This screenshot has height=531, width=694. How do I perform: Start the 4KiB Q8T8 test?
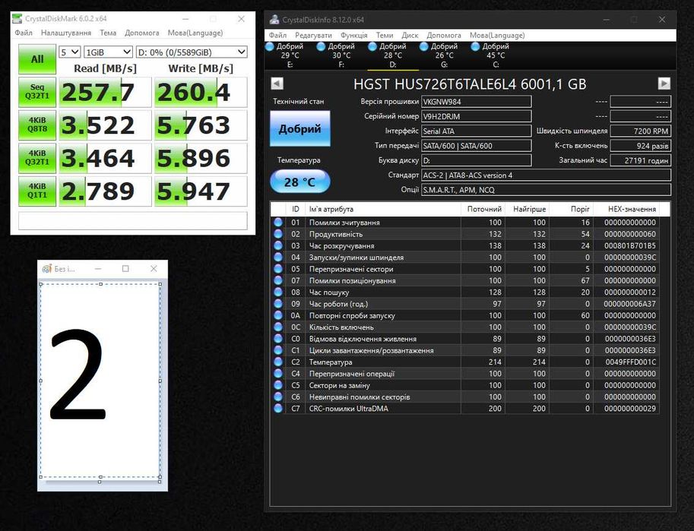[37, 125]
